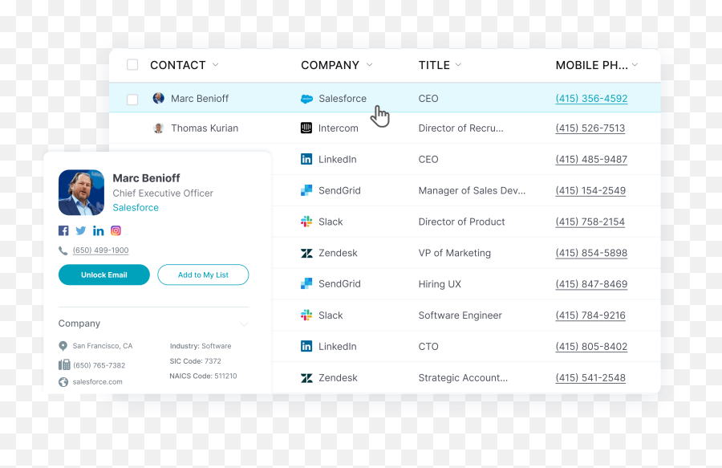722x468 pixels.
Task: Open Marc Benioff's Facebook profile icon
Action: [x=63, y=230]
